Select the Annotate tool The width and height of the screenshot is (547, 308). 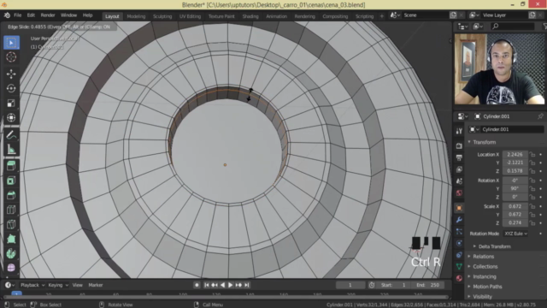pyautogui.click(x=11, y=135)
